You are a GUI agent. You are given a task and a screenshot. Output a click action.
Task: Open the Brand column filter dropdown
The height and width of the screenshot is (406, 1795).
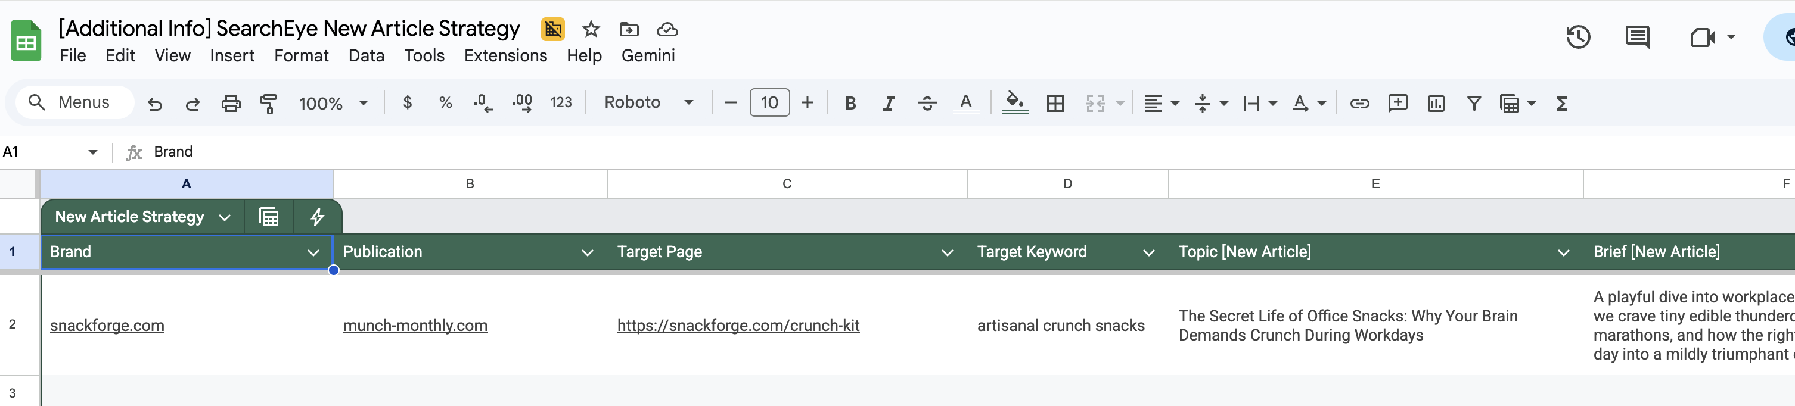[313, 252]
